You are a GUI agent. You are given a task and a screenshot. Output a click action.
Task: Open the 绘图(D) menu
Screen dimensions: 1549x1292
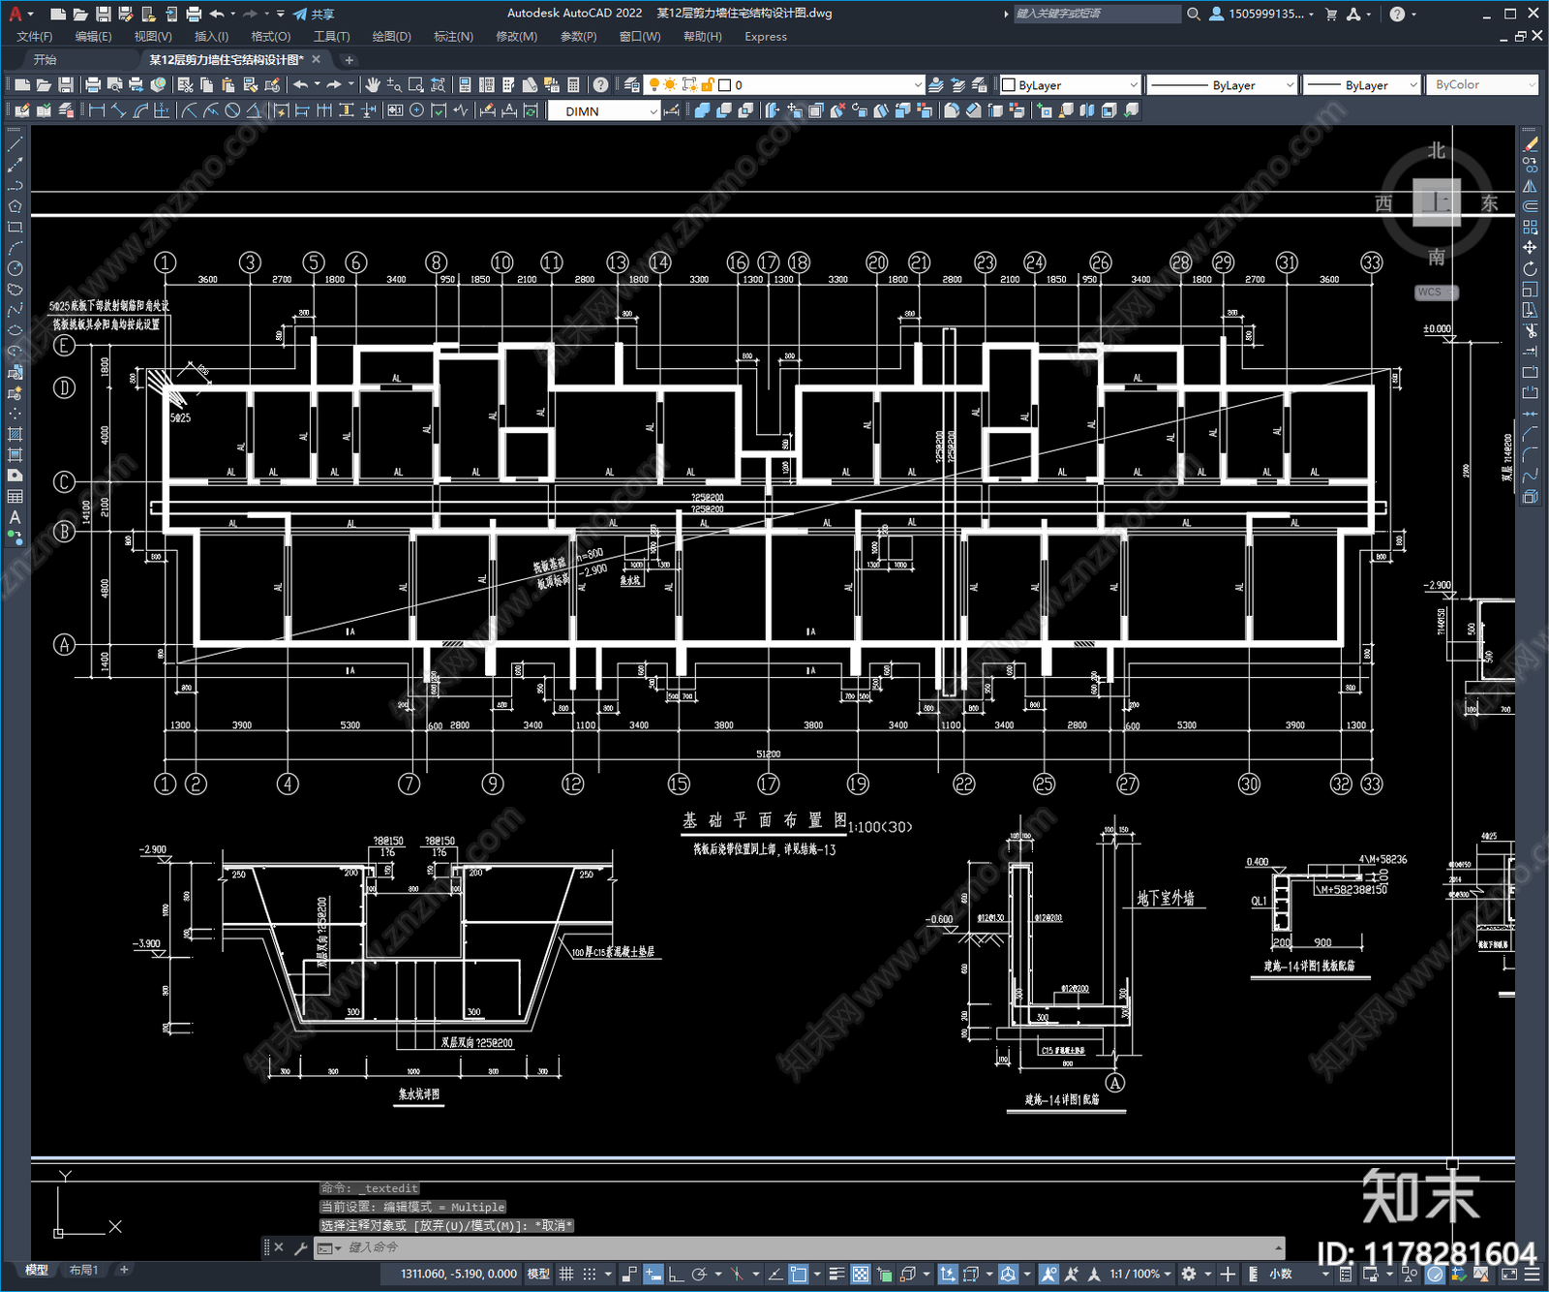click(x=391, y=37)
